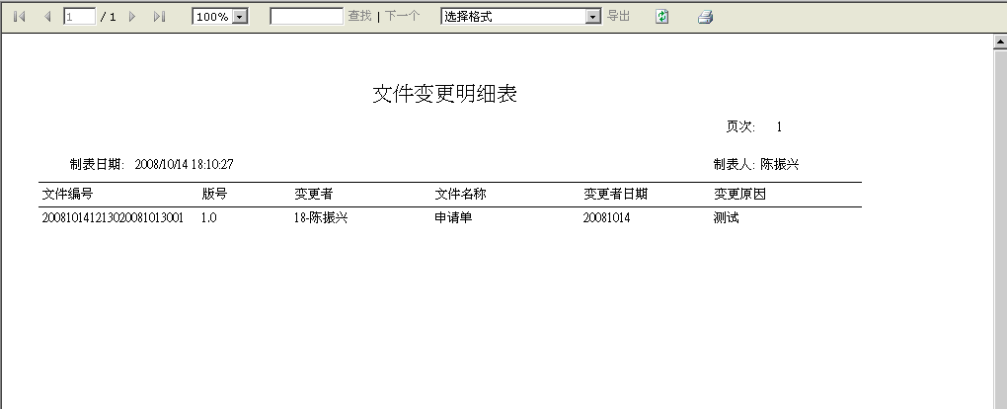Open the 100% zoom dropdown

pyautogui.click(x=239, y=17)
